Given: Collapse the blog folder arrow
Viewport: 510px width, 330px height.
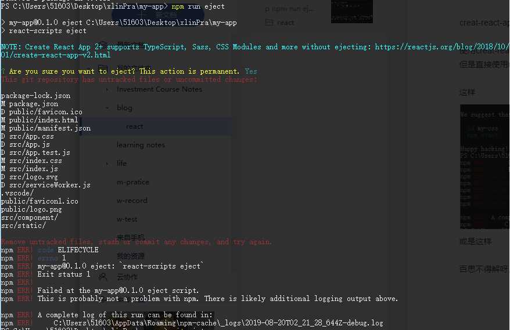Looking at the screenshot, I should tap(107, 108).
